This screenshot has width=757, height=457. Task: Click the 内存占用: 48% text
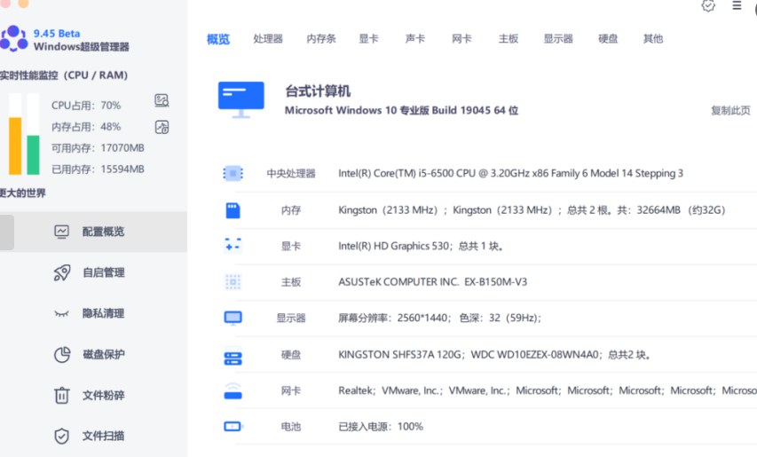click(86, 127)
